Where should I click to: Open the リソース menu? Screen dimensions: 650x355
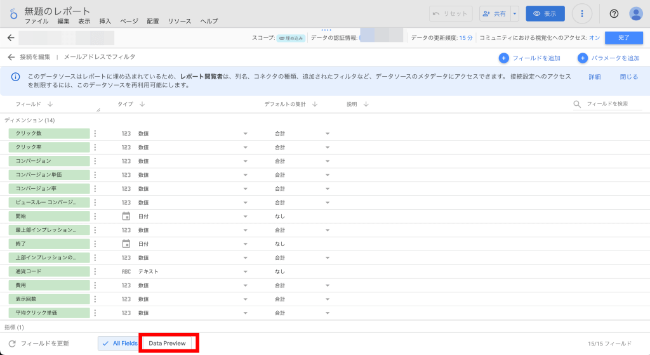180,21
